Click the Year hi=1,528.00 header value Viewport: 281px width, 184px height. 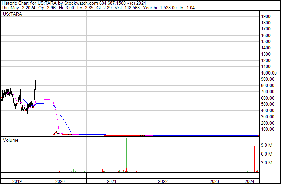(160, 8)
